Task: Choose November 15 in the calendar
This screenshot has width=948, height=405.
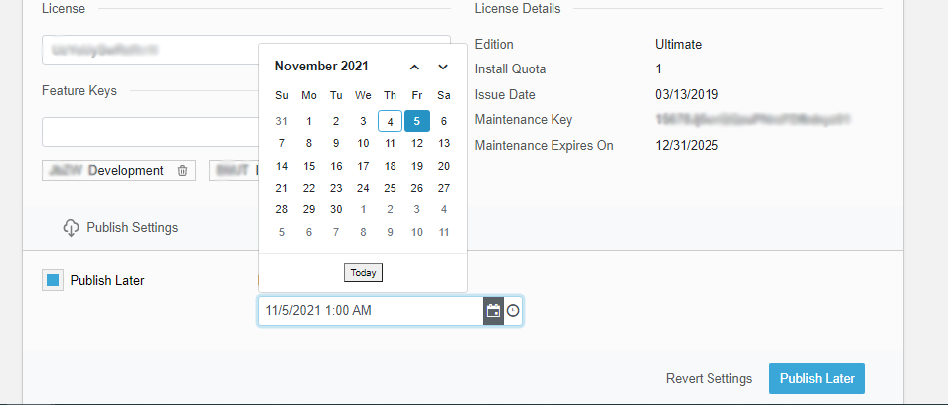Action: [309, 166]
